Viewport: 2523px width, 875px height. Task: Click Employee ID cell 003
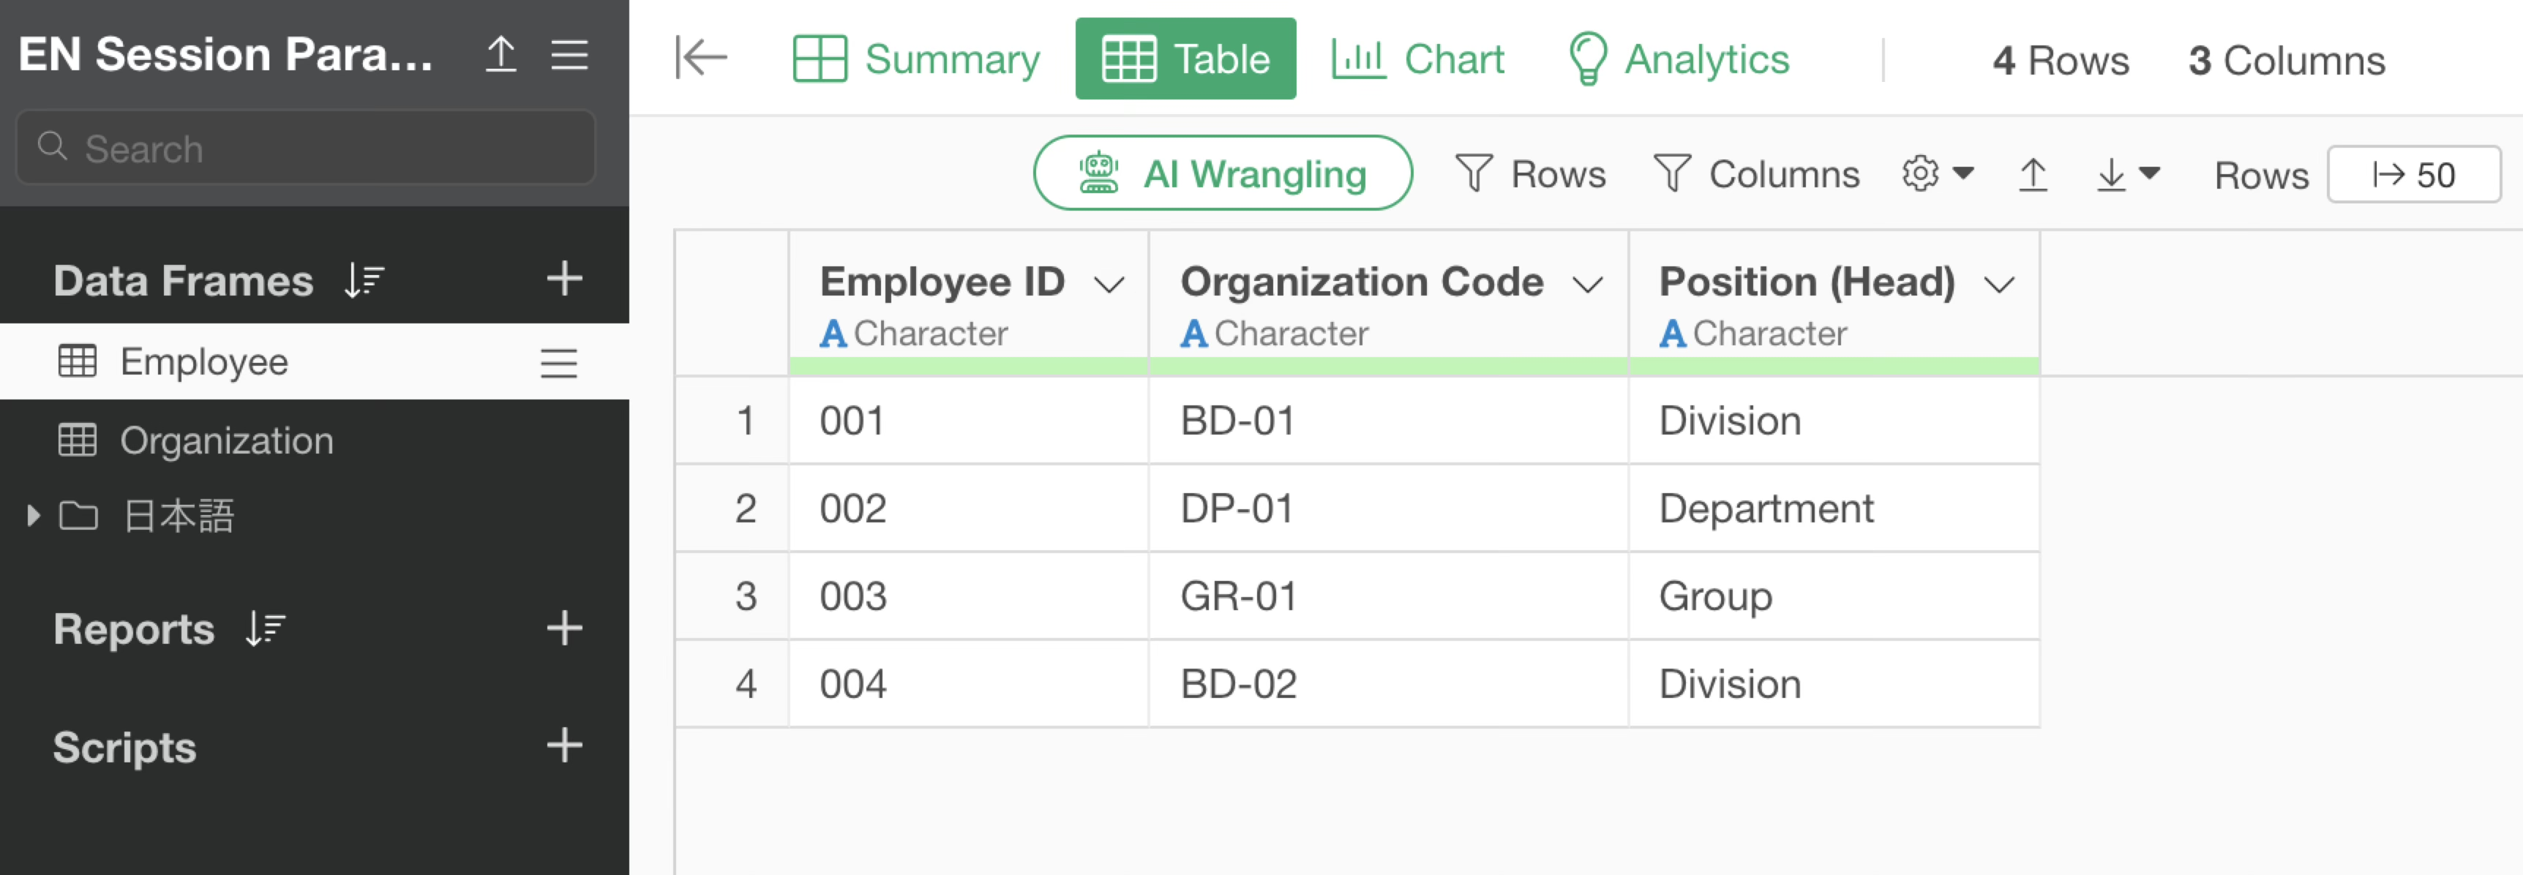(969, 596)
